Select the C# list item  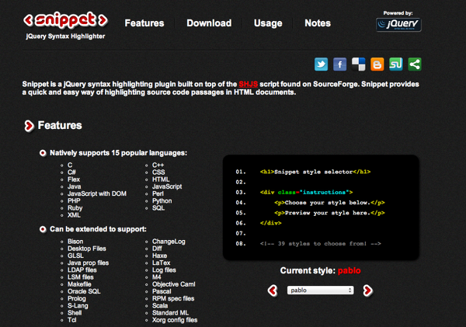[71, 172]
